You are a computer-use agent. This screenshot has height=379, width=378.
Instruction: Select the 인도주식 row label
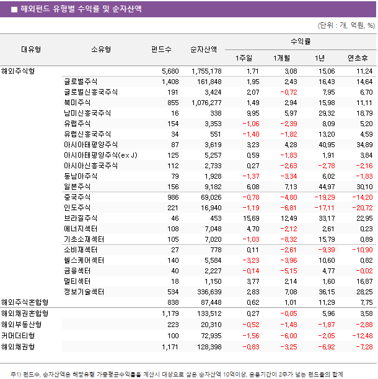click(x=77, y=208)
